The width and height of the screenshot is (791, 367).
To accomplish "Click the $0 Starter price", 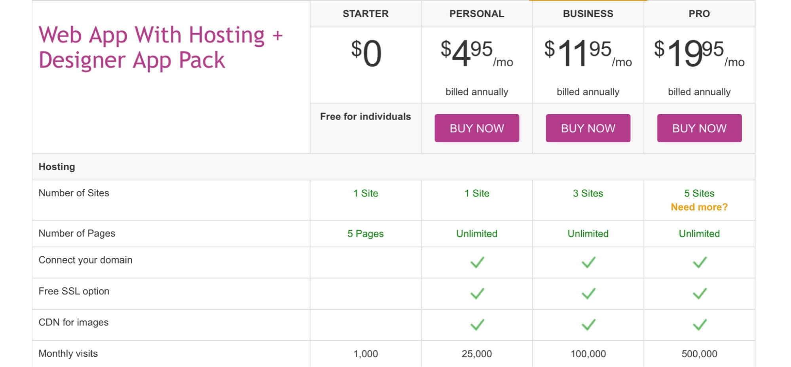I will click(x=366, y=53).
